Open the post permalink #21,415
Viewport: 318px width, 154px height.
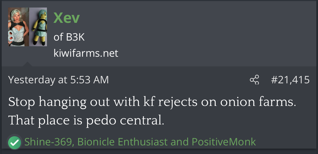point(290,80)
